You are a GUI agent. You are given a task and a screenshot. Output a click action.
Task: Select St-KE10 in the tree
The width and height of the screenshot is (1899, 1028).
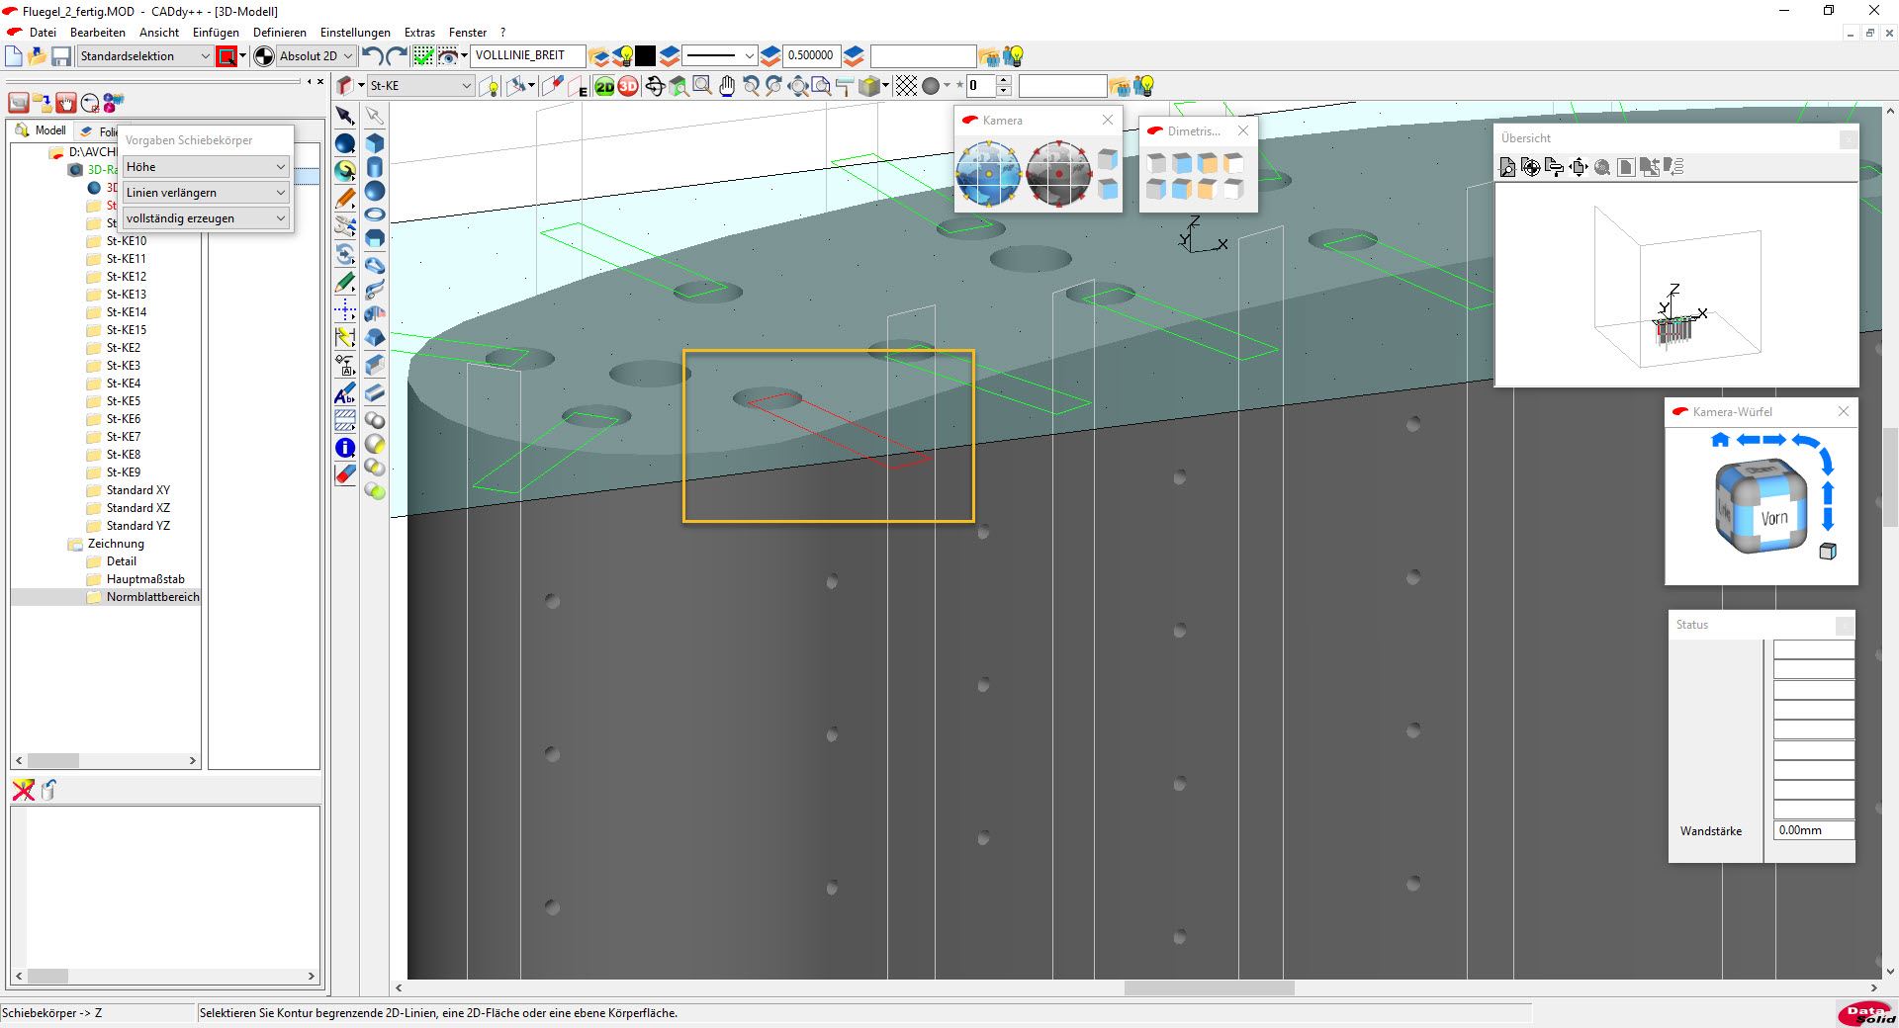click(127, 241)
